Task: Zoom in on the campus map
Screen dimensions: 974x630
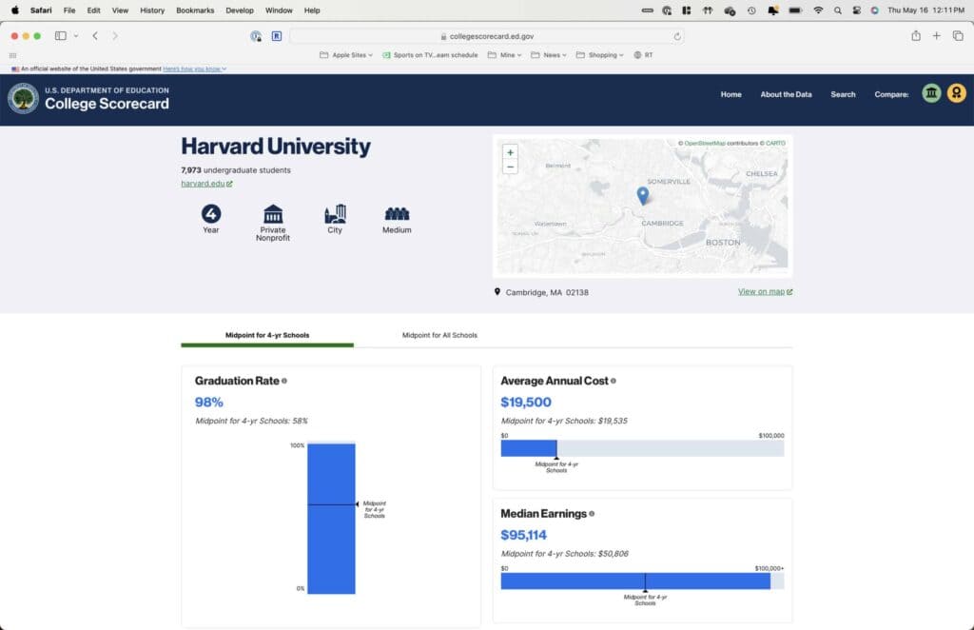Action: click(510, 150)
